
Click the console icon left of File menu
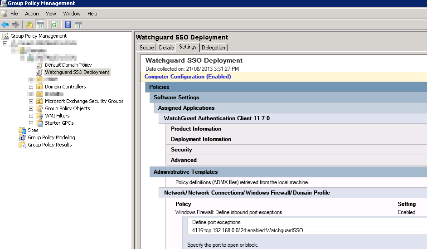click(4, 14)
